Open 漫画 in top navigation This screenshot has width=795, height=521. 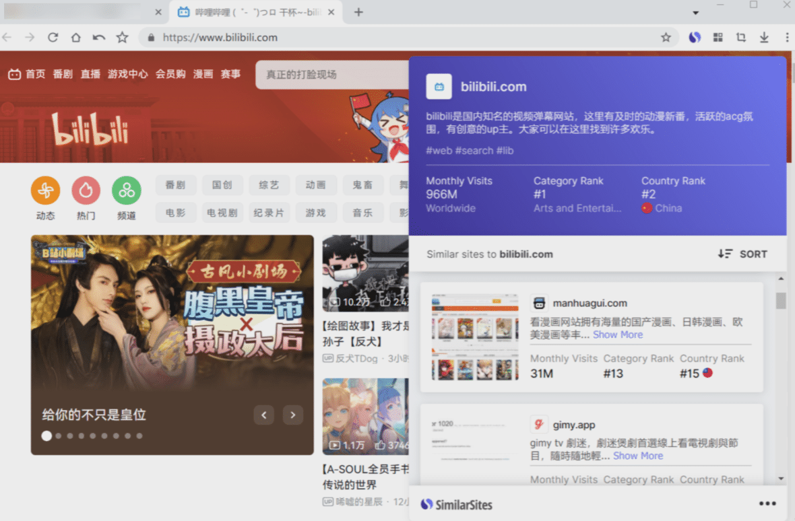(x=203, y=75)
